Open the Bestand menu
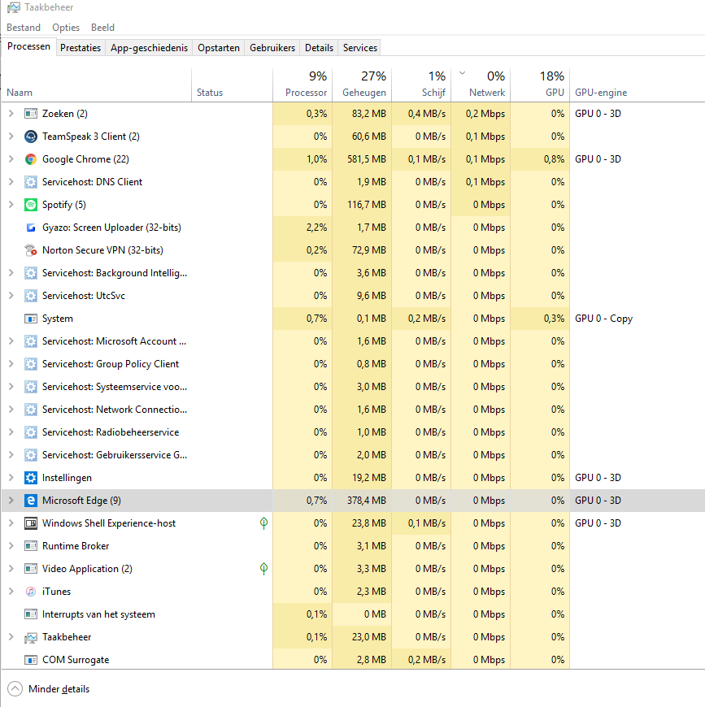 point(24,28)
